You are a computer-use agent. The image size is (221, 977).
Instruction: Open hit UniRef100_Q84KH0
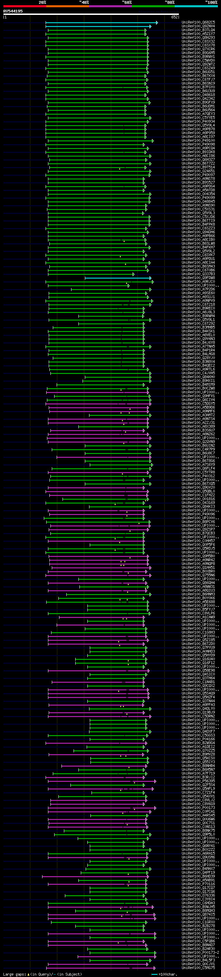[x=198, y=377]
